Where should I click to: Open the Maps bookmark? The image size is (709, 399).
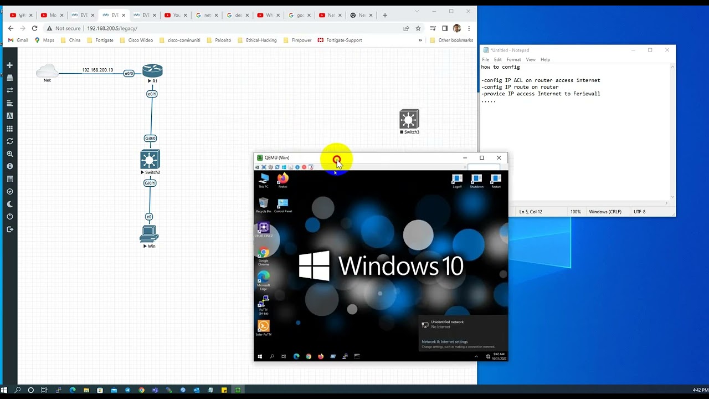click(x=44, y=40)
